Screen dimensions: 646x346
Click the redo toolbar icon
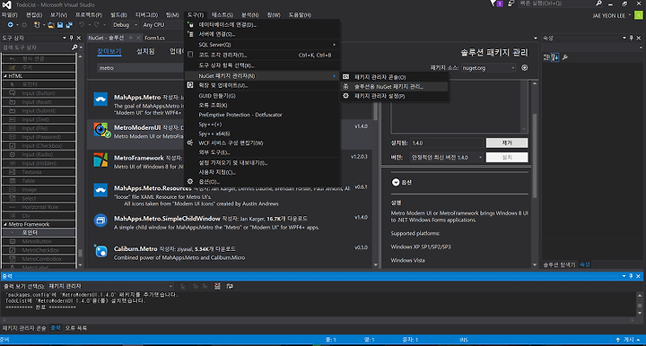96,25
